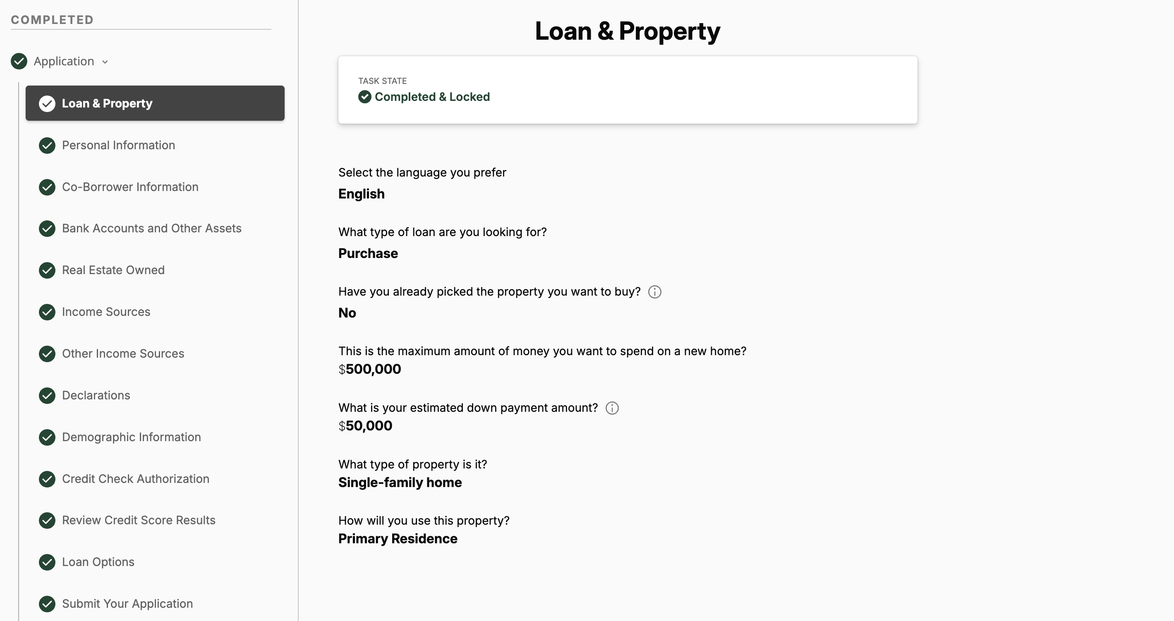
Task: Open the Loan & Property task
Action: coord(155,103)
